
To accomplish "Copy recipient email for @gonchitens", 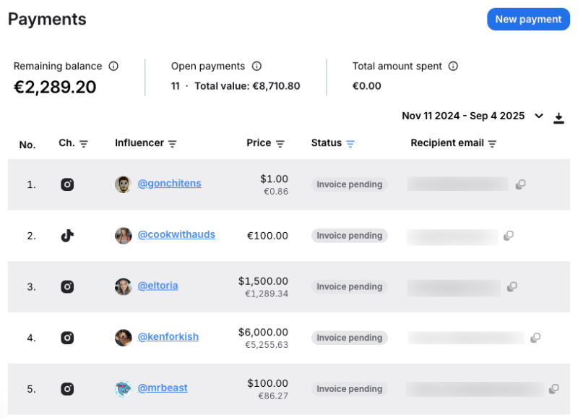I will pos(520,184).
